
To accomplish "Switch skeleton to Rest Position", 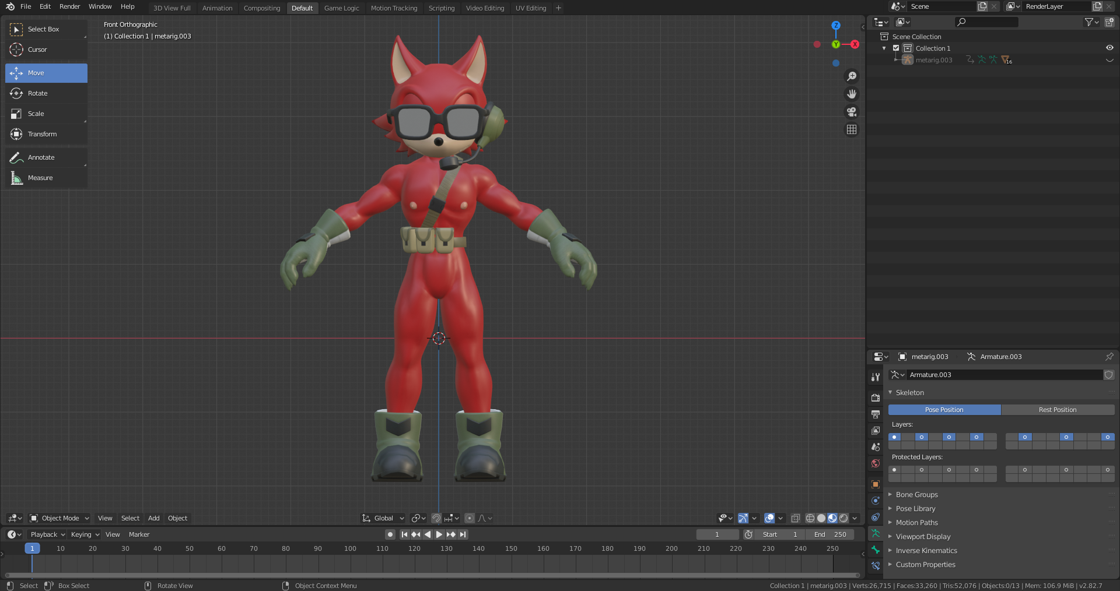I will [x=1057, y=410].
